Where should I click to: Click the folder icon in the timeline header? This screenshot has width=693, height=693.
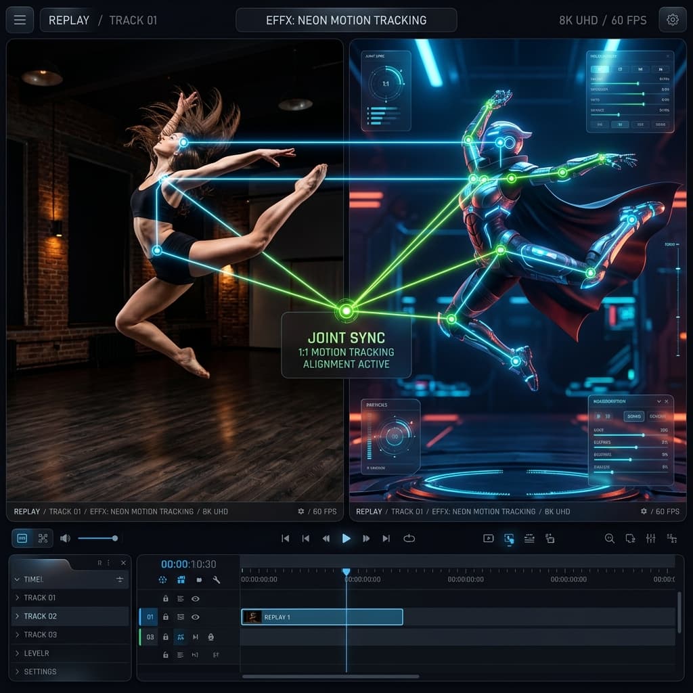pos(200,579)
